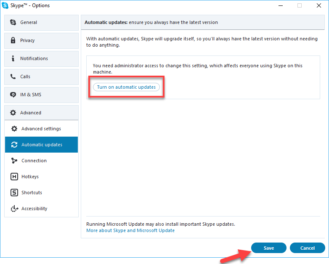This screenshot has width=329, height=264.
Task: Click the administrator access notice text
Action: pos(198,69)
